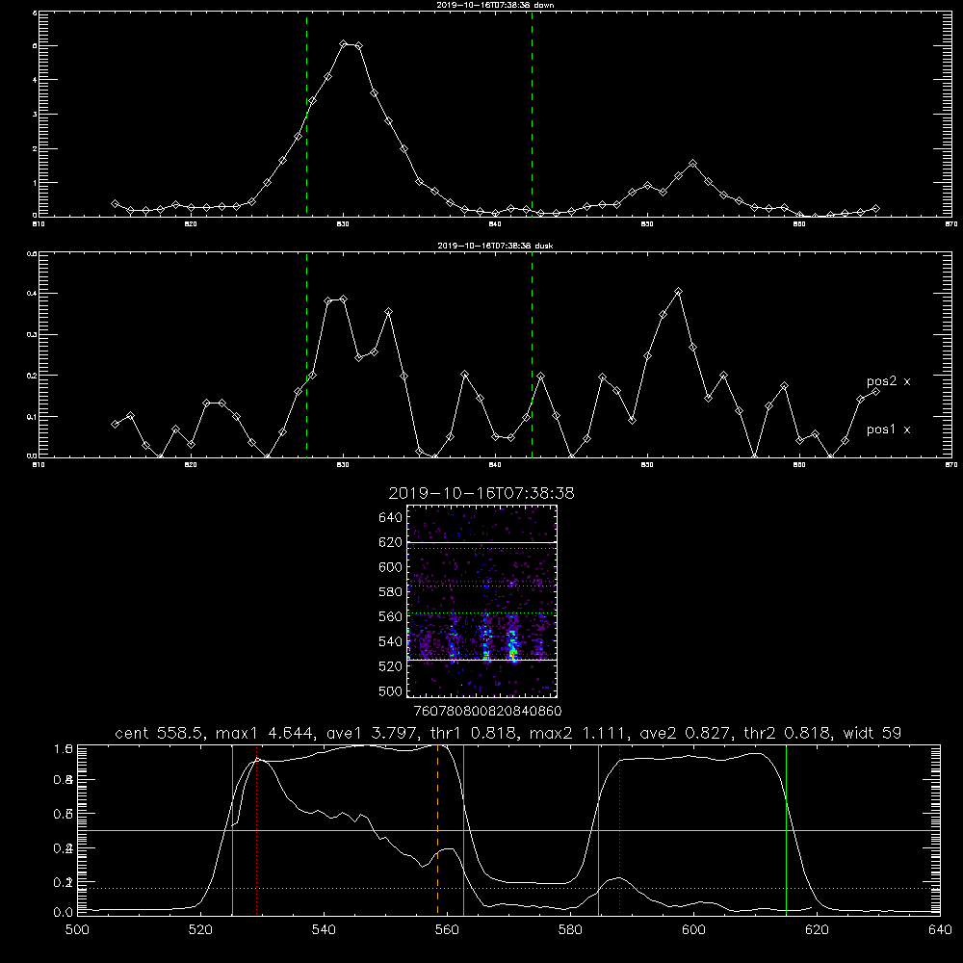963x963 pixels.
Task: Click the first diamond data point of dawn curve
Action: click(x=115, y=203)
